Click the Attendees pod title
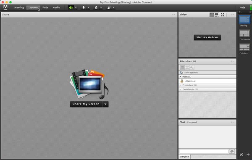Viewport: 252px width, 160px height. [x=186, y=61]
